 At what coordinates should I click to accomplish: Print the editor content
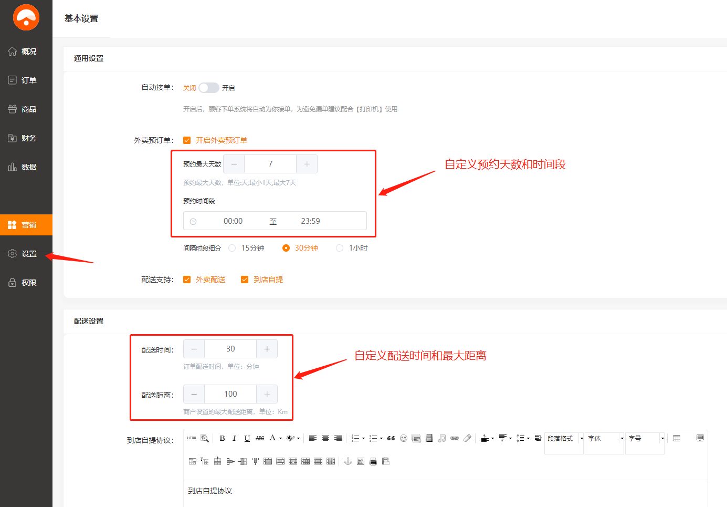pos(373,461)
